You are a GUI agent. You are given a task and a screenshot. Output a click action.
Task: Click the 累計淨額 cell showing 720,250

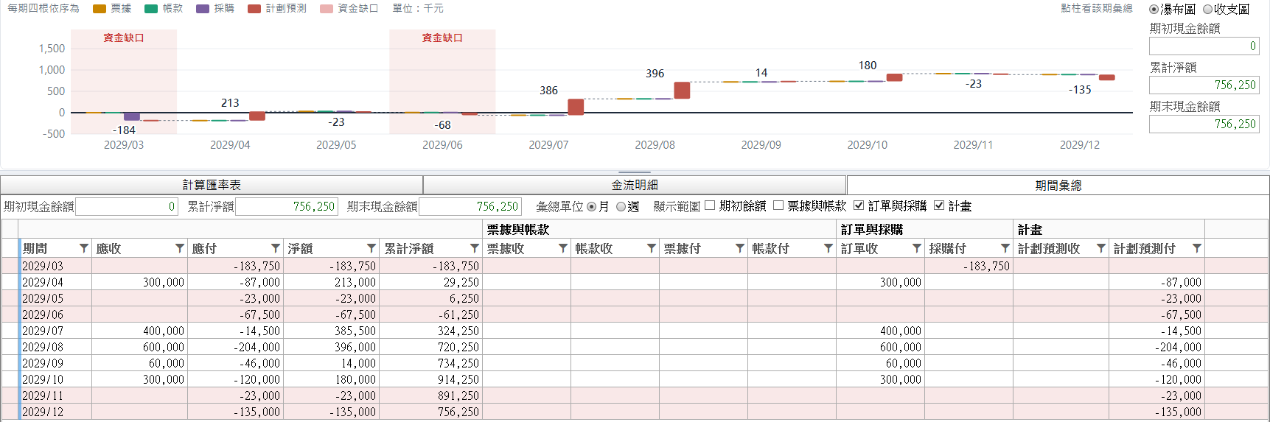click(430, 347)
